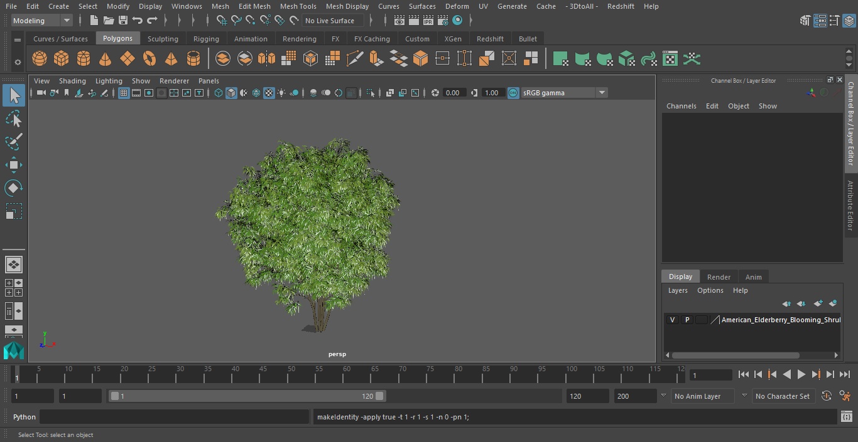Create a new layer in Layer Editor

pyautogui.click(x=818, y=303)
